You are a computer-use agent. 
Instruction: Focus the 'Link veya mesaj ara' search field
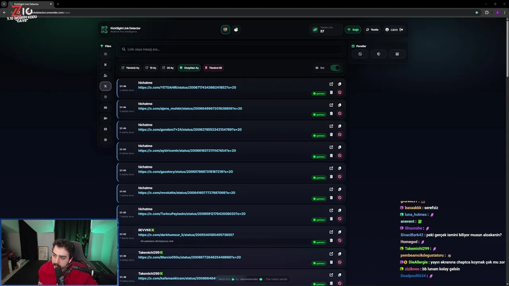[x=231, y=49]
